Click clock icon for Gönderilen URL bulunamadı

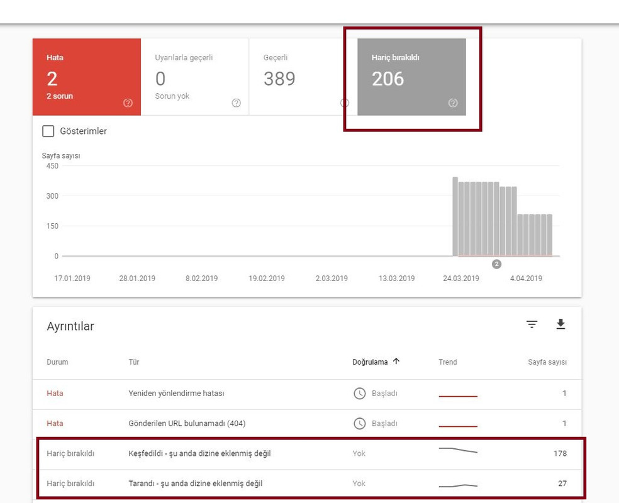tap(359, 423)
